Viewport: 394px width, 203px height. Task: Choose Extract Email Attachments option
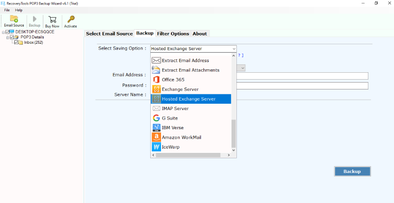pyautogui.click(x=191, y=70)
